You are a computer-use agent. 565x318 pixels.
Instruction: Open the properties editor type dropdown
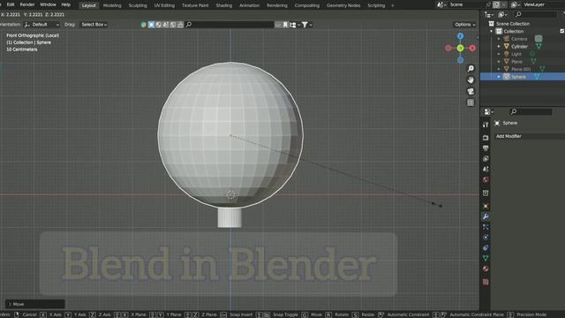coord(488,112)
